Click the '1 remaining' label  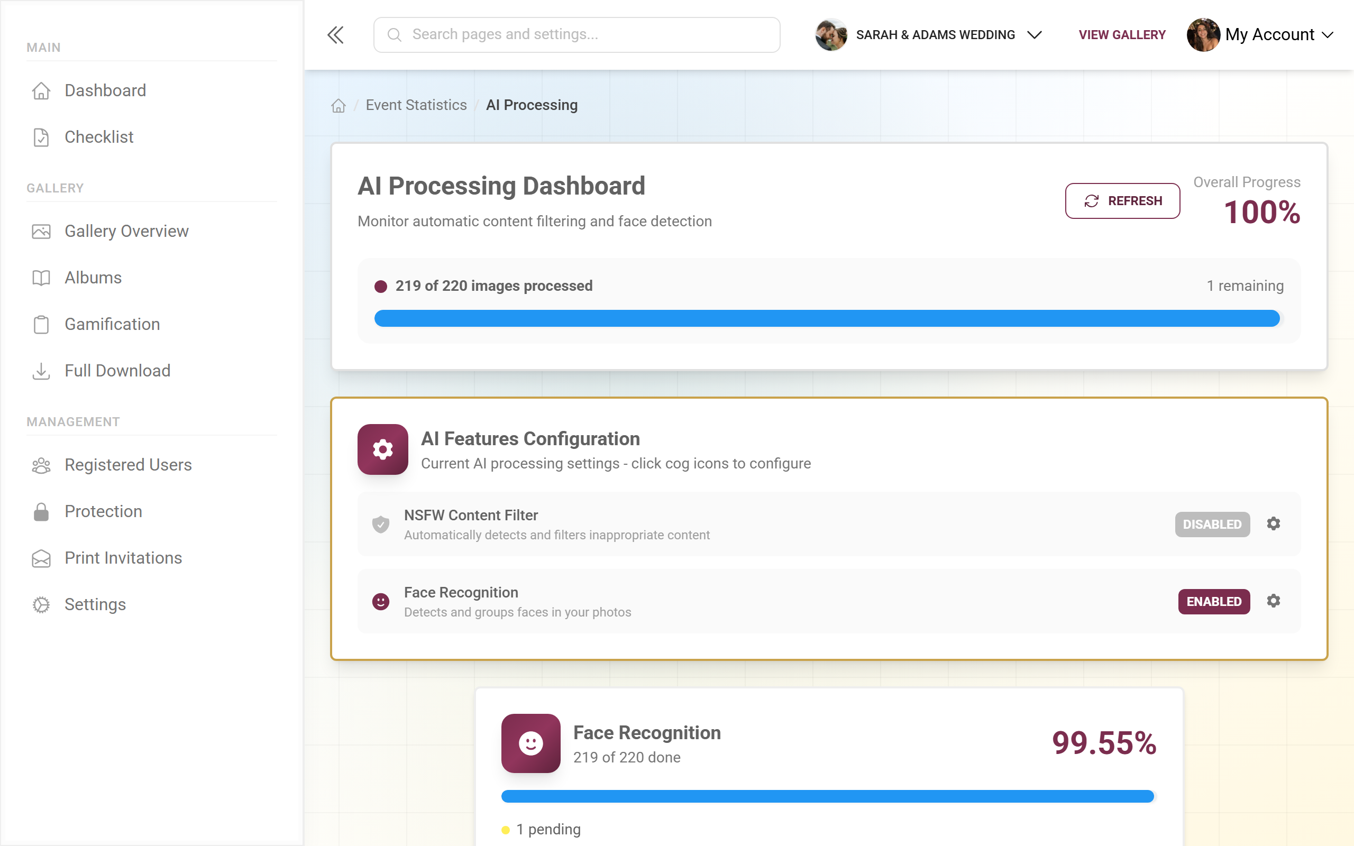coord(1245,286)
